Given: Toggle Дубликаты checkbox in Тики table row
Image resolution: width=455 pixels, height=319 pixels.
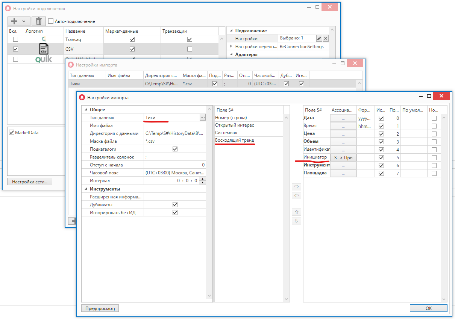Looking at the screenshot, I should point(286,84).
